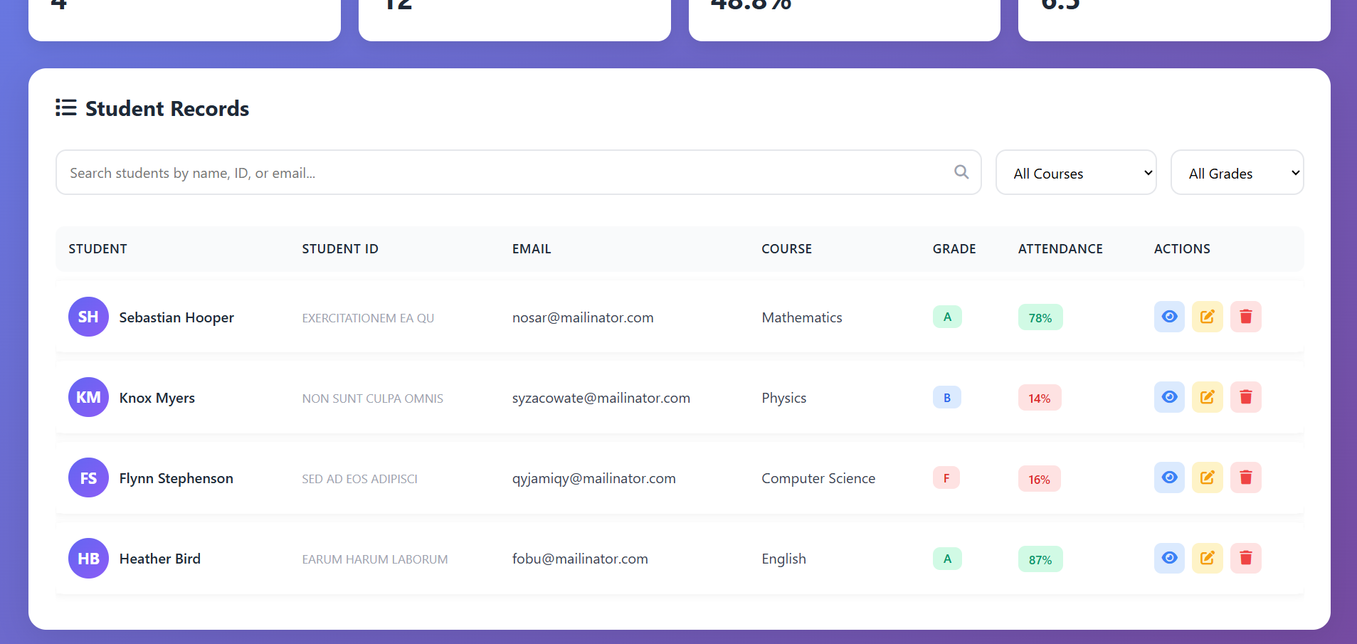This screenshot has width=1357, height=644.
Task: View Sebastian Hooper's details
Action: coord(1168,316)
